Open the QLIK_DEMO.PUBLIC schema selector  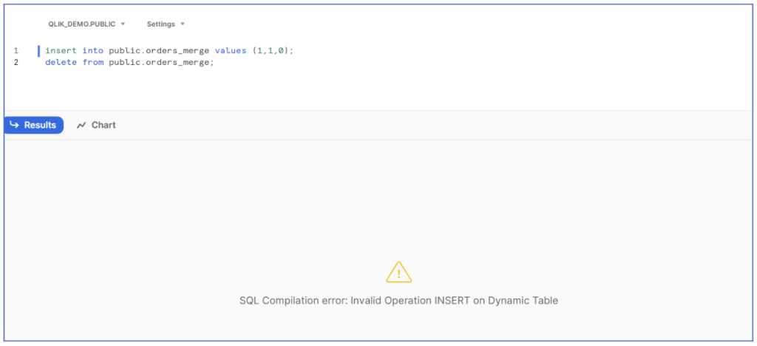tap(86, 24)
